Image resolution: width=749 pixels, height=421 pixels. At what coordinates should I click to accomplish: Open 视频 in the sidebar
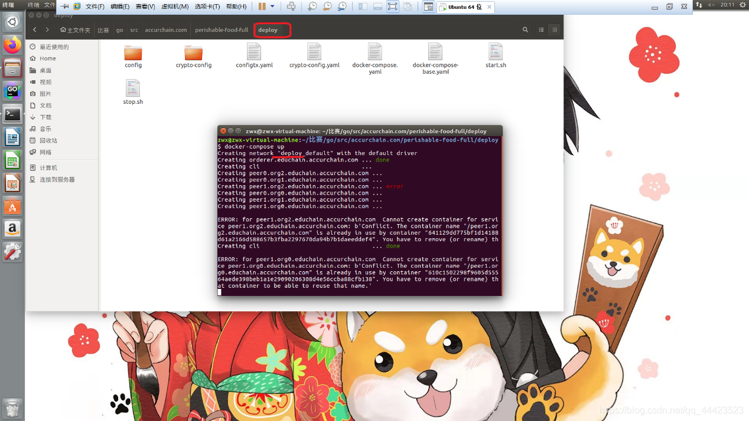coord(45,82)
